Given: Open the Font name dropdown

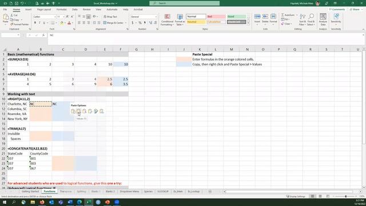Looking at the screenshot, I should [55, 17].
